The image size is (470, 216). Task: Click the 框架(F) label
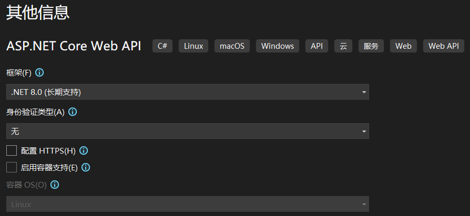19,73
